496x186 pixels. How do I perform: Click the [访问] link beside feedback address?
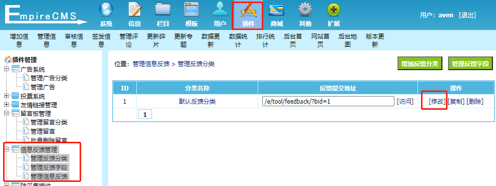405,102
